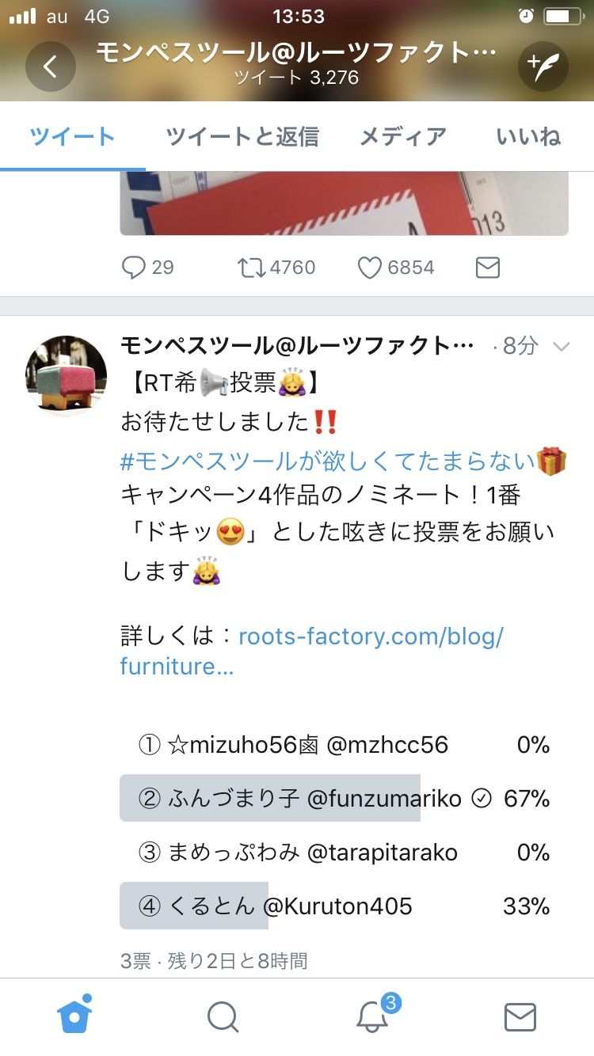
Task: Like the tweet with 6854 likes
Action: (x=369, y=268)
